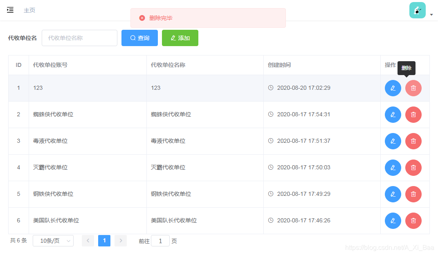Edit 蜘蛛侠代收单位 with the pencil icon

pyautogui.click(x=393, y=114)
